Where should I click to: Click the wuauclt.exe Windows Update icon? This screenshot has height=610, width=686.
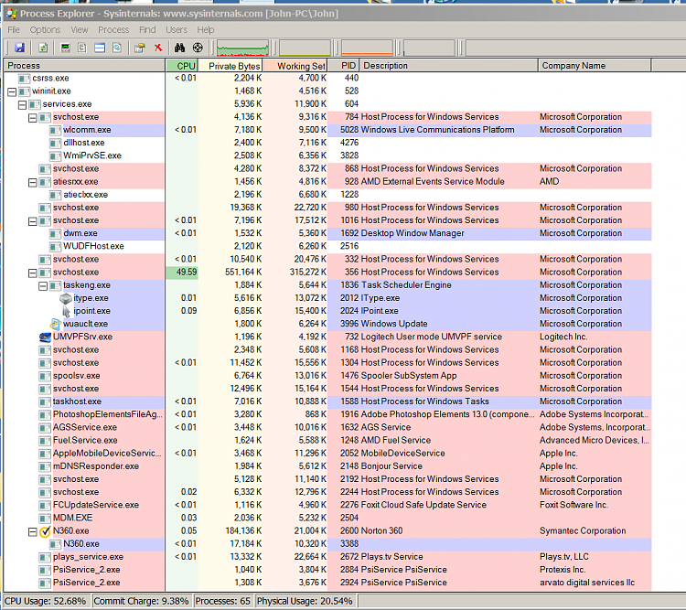pyautogui.click(x=55, y=325)
